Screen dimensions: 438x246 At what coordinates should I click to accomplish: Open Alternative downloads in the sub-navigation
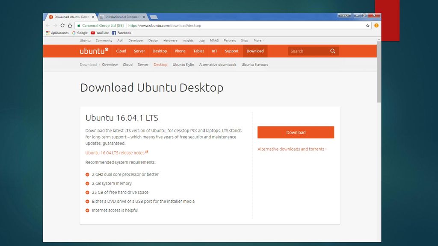218,64
